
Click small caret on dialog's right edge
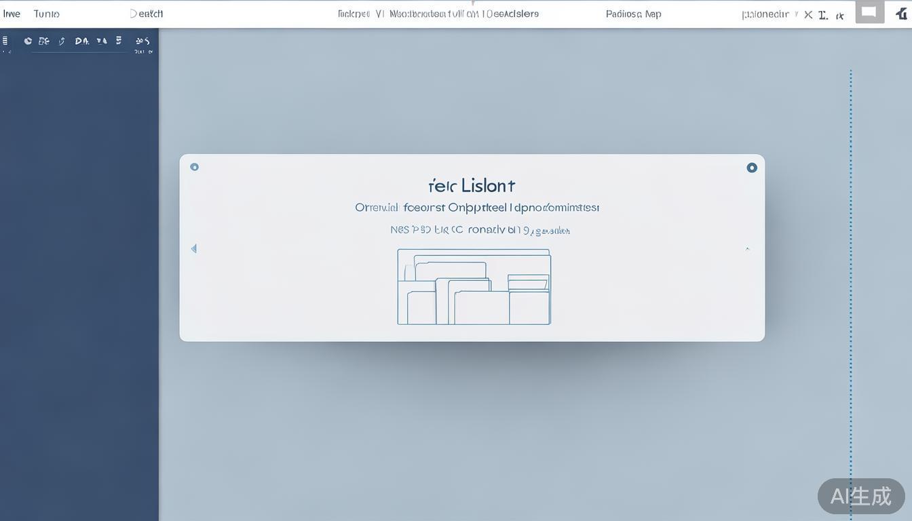point(748,249)
